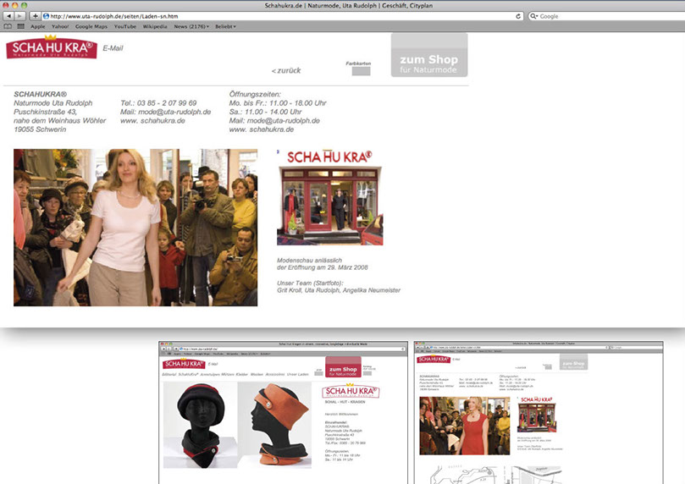
Task: Open the Wikipedia bookmark
Action: point(154,27)
